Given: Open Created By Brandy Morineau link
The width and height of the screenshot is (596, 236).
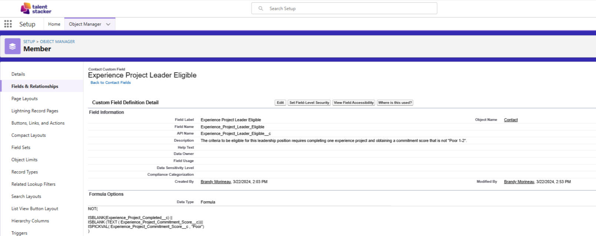Looking at the screenshot, I should coord(216,182).
